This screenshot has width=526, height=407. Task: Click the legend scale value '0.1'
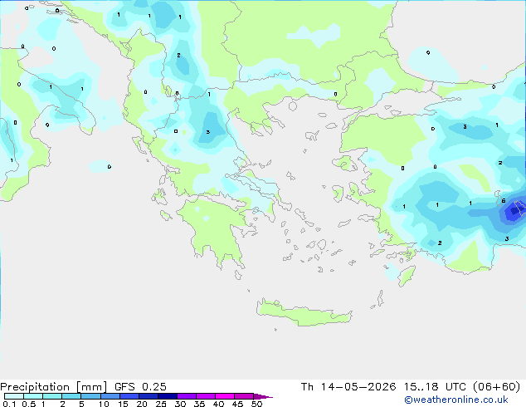pos(9,404)
